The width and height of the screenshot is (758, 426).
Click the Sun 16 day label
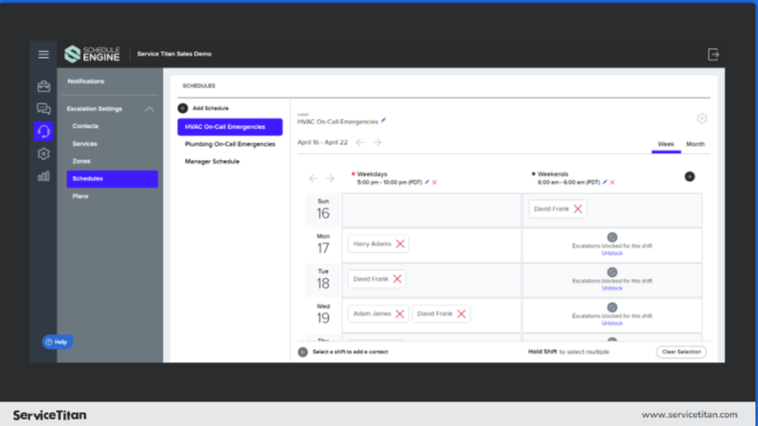click(323, 210)
